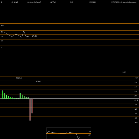Click the '0 0' zero-line label on MR scale

(x=136, y=100)
